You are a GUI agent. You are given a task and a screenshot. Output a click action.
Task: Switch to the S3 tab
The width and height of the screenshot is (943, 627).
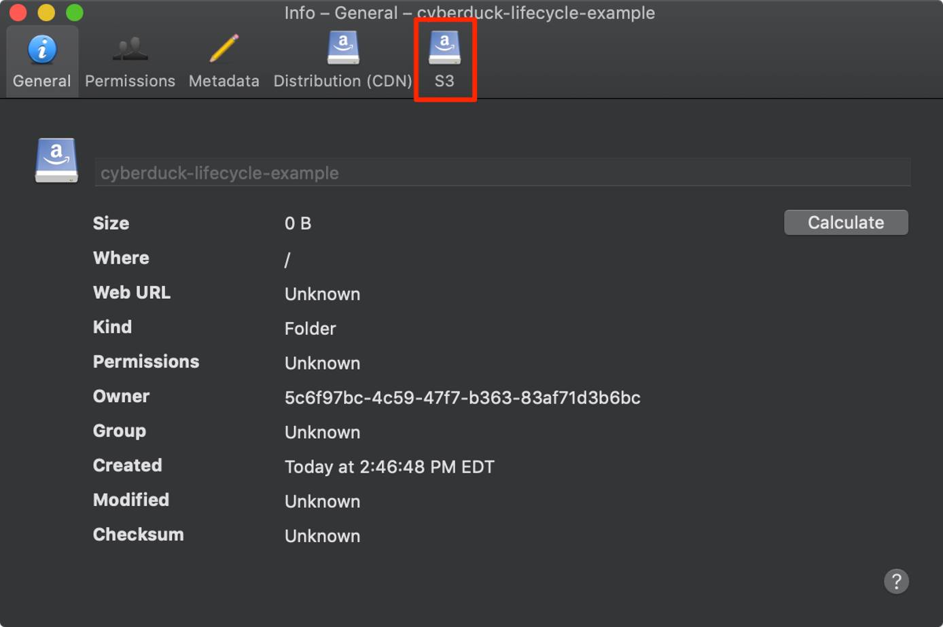[445, 61]
